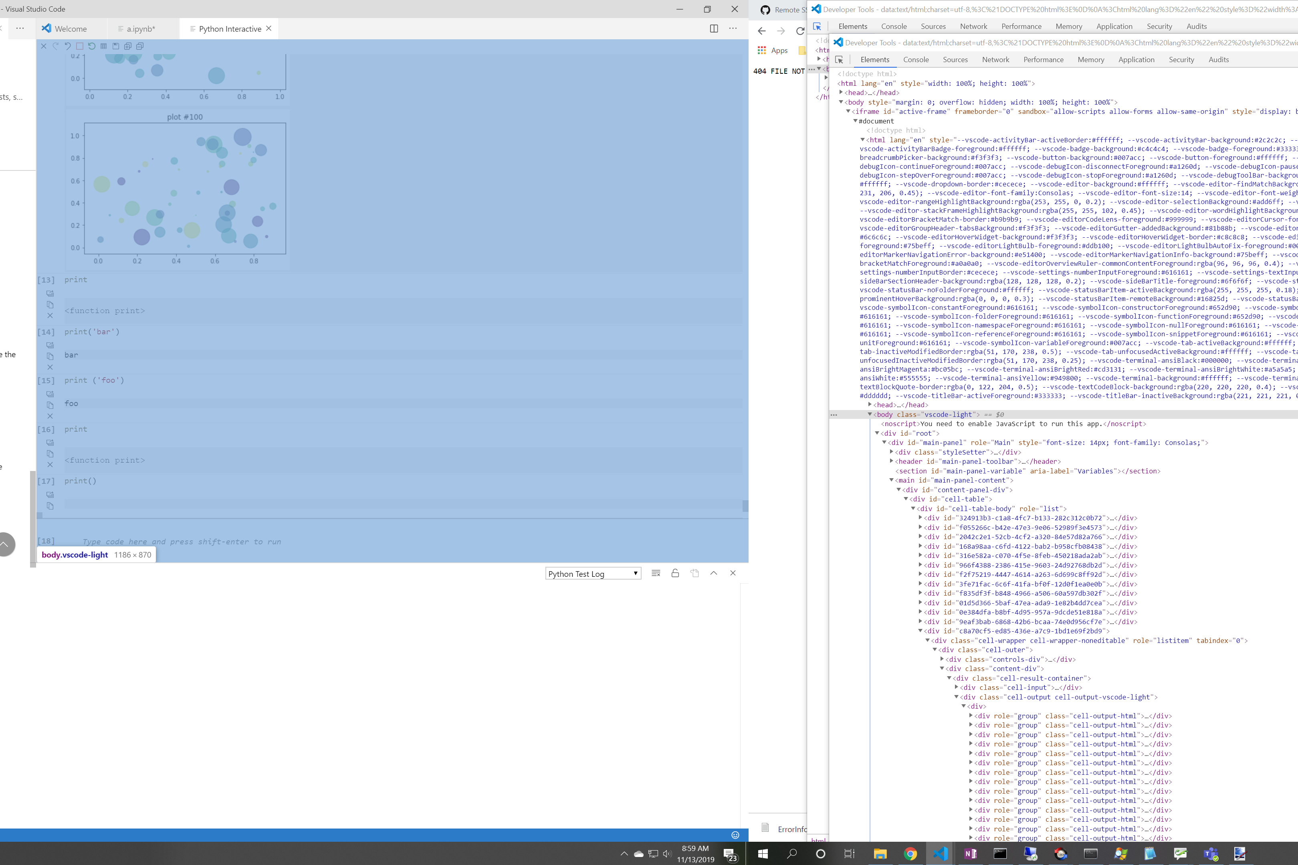
Task: Interrupt the kernel with the red stop icon
Action: pyautogui.click(x=80, y=46)
